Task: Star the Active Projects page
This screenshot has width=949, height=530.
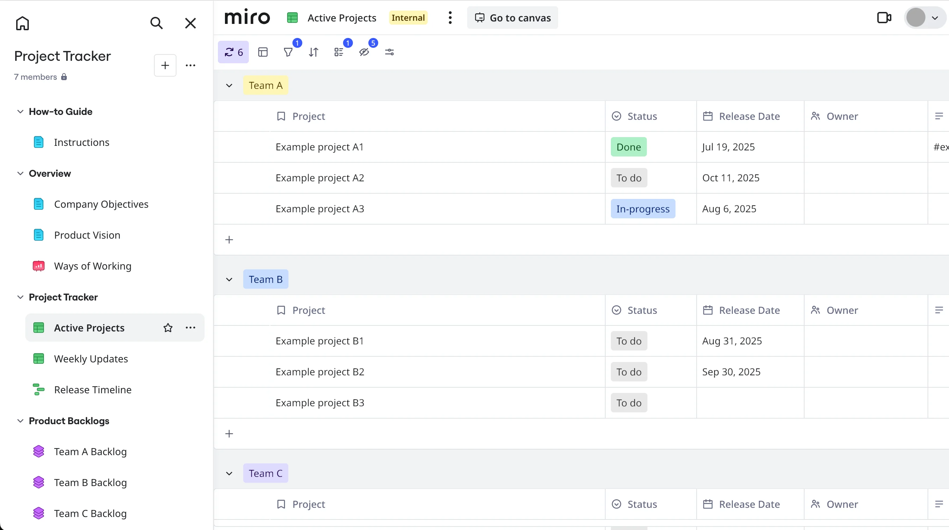Action: tap(168, 328)
